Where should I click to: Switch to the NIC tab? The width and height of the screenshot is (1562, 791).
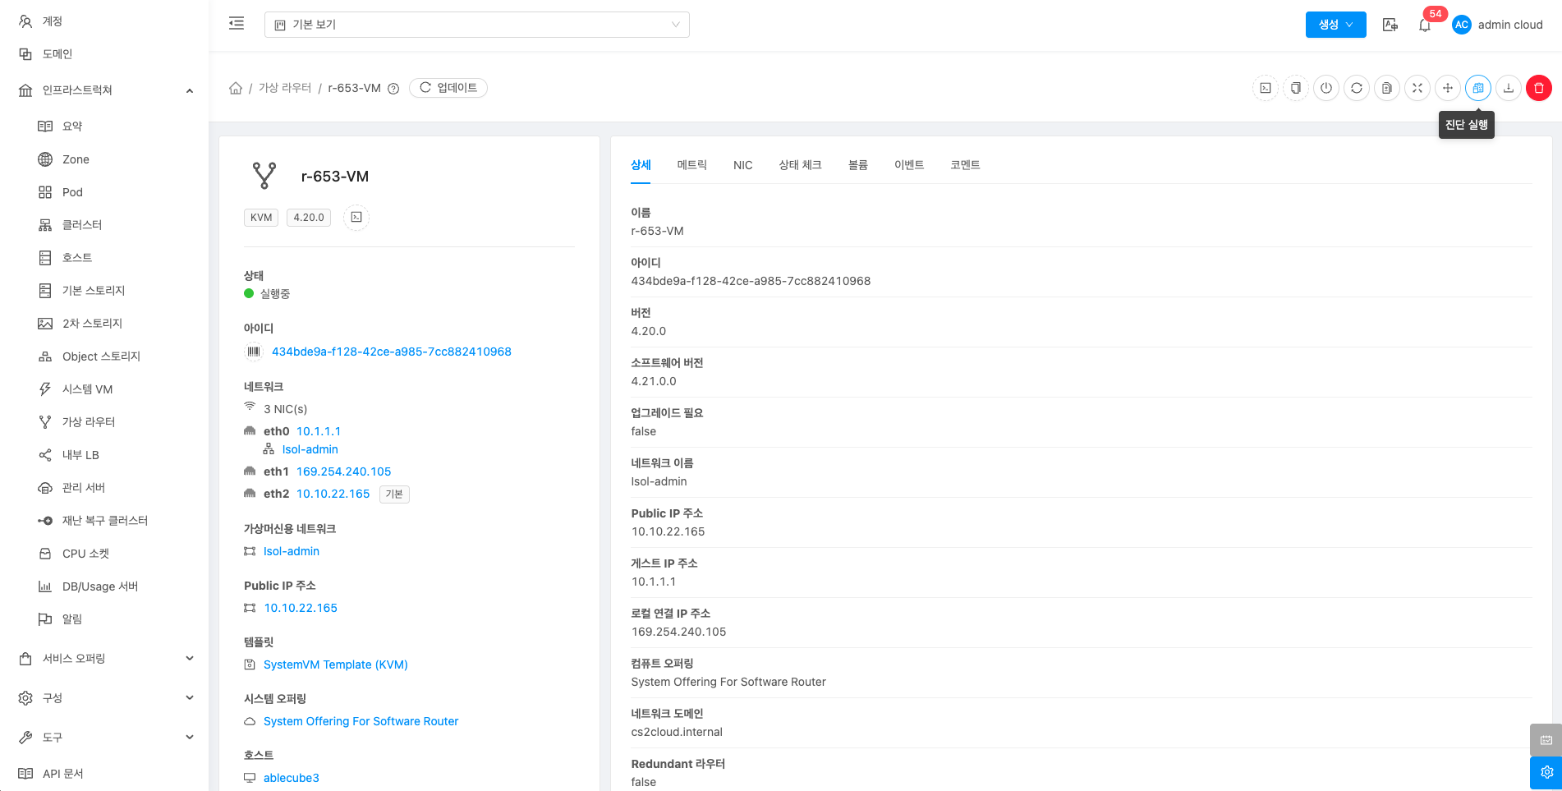pyautogui.click(x=742, y=165)
